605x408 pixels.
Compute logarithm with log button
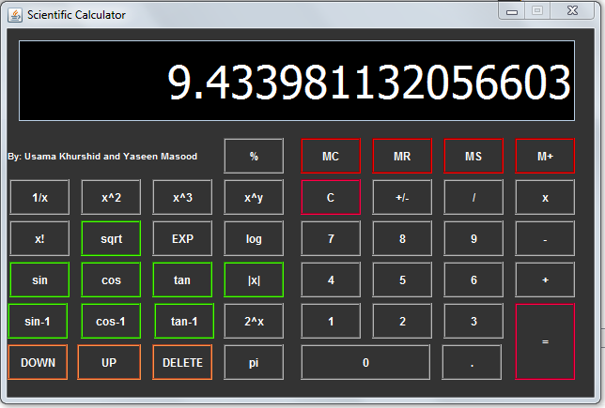pyautogui.click(x=254, y=238)
